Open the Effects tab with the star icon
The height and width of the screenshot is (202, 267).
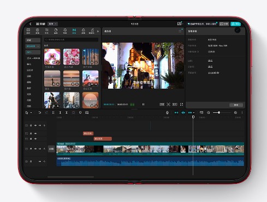pyautogui.click(x=65, y=31)
